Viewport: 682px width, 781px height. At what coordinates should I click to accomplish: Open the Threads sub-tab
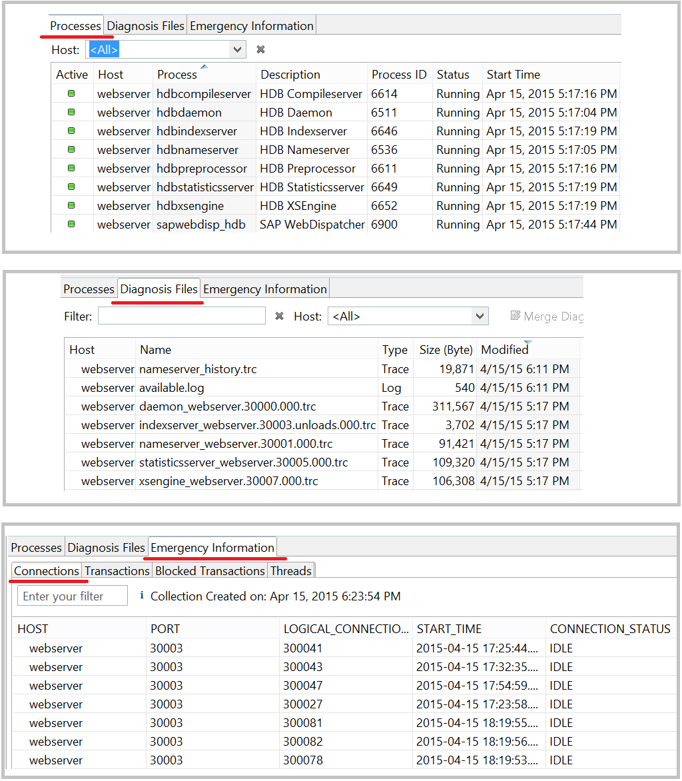pyautogui.click(x=291, y=570)
